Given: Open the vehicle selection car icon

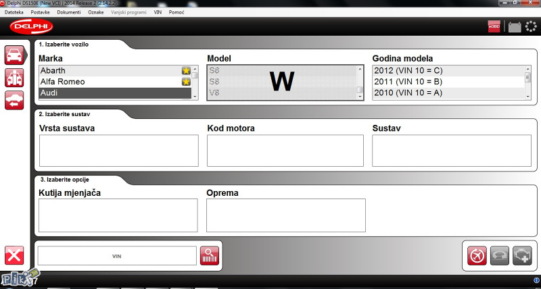Looking at the screenshot, I should point(14,55).
